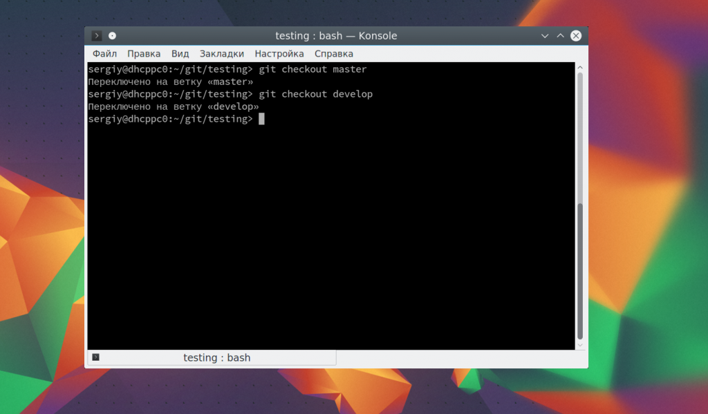Toggle the pin on all desktops button

point(113,36)
